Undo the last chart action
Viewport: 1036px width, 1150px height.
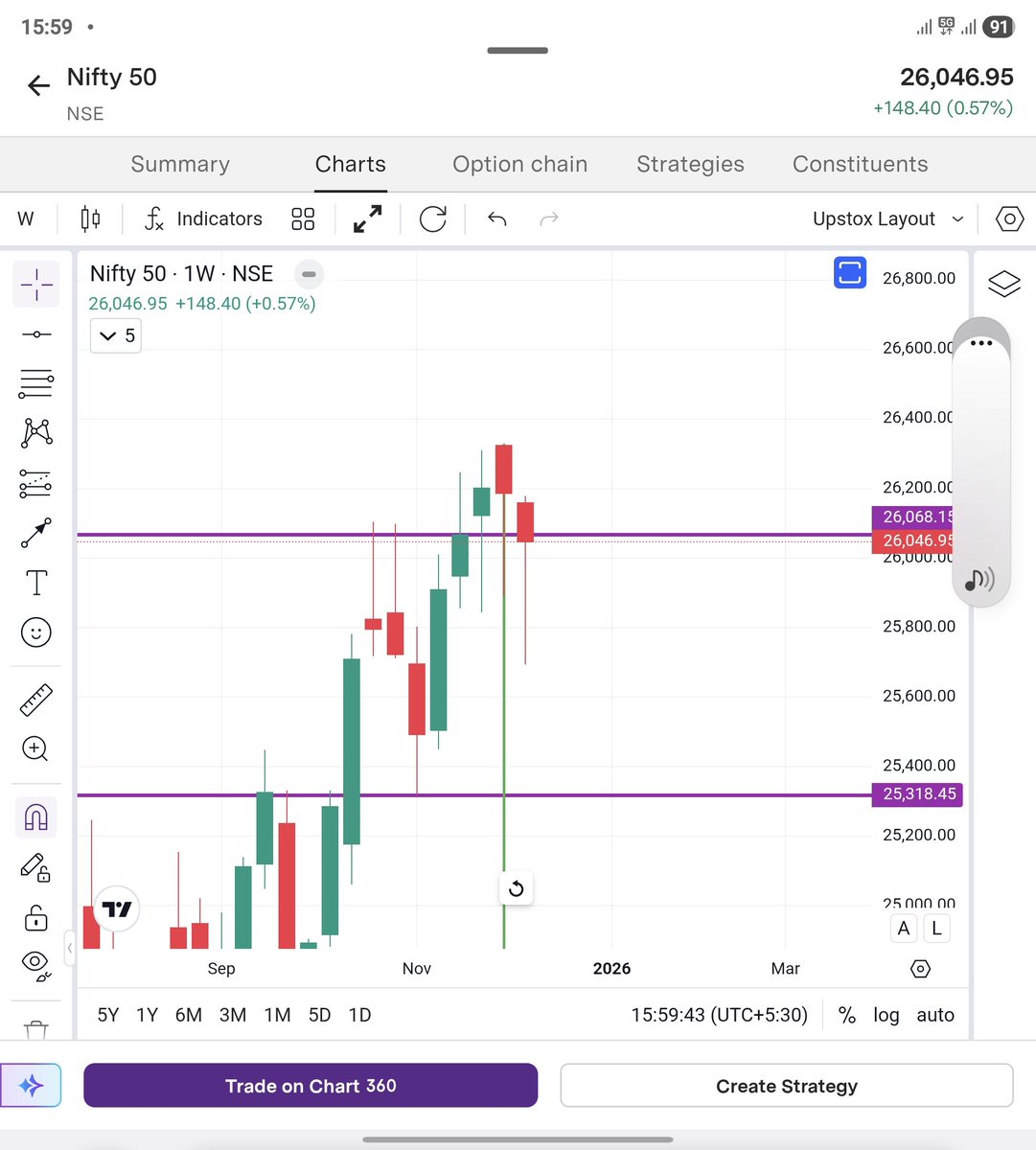(x=496, y=218)
